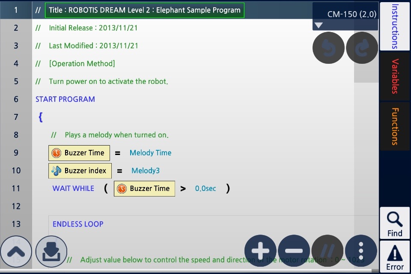Click the Melody3 value
The height and width of the screenshot is (274, 411).
(x=146, y=171)
